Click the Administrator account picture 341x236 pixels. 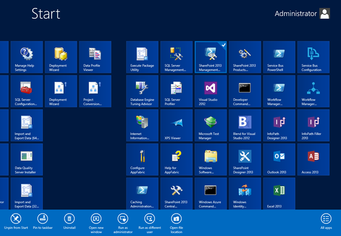[325, 14]
